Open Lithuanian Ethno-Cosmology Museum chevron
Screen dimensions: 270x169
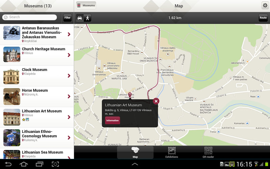pyautogui.click(x=69, y=138)
